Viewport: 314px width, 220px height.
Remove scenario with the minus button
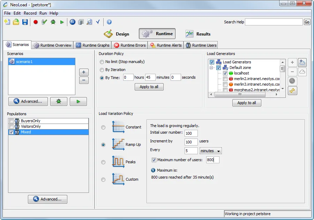(84, 80)
